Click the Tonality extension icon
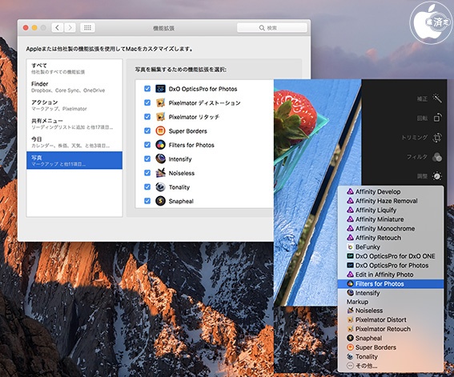 click(160, 187)
